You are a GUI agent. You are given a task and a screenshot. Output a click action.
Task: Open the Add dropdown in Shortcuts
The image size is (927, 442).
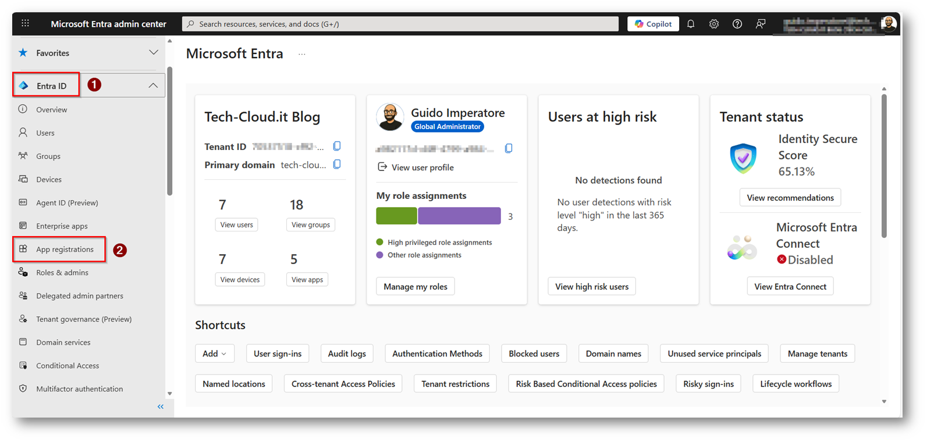coord(214,354)
